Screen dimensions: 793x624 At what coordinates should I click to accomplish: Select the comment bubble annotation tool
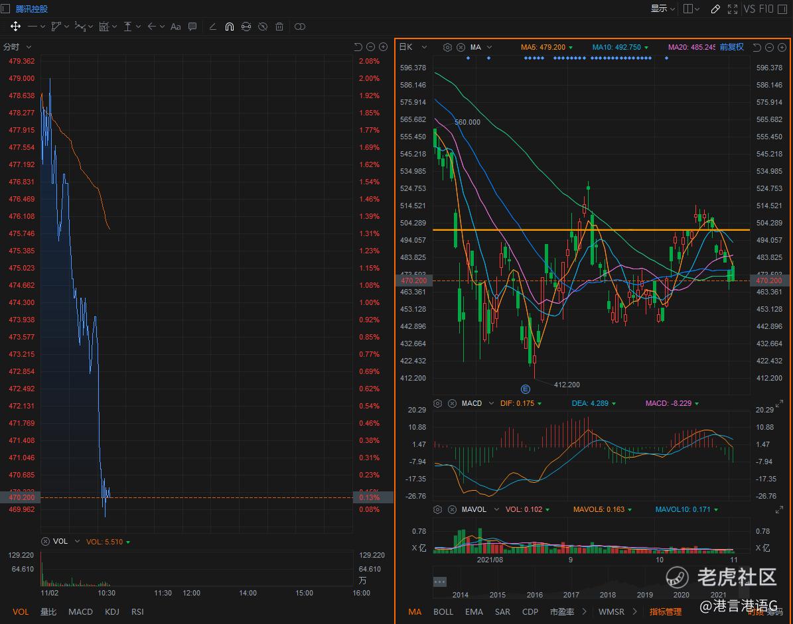click(x=192, y=27)
